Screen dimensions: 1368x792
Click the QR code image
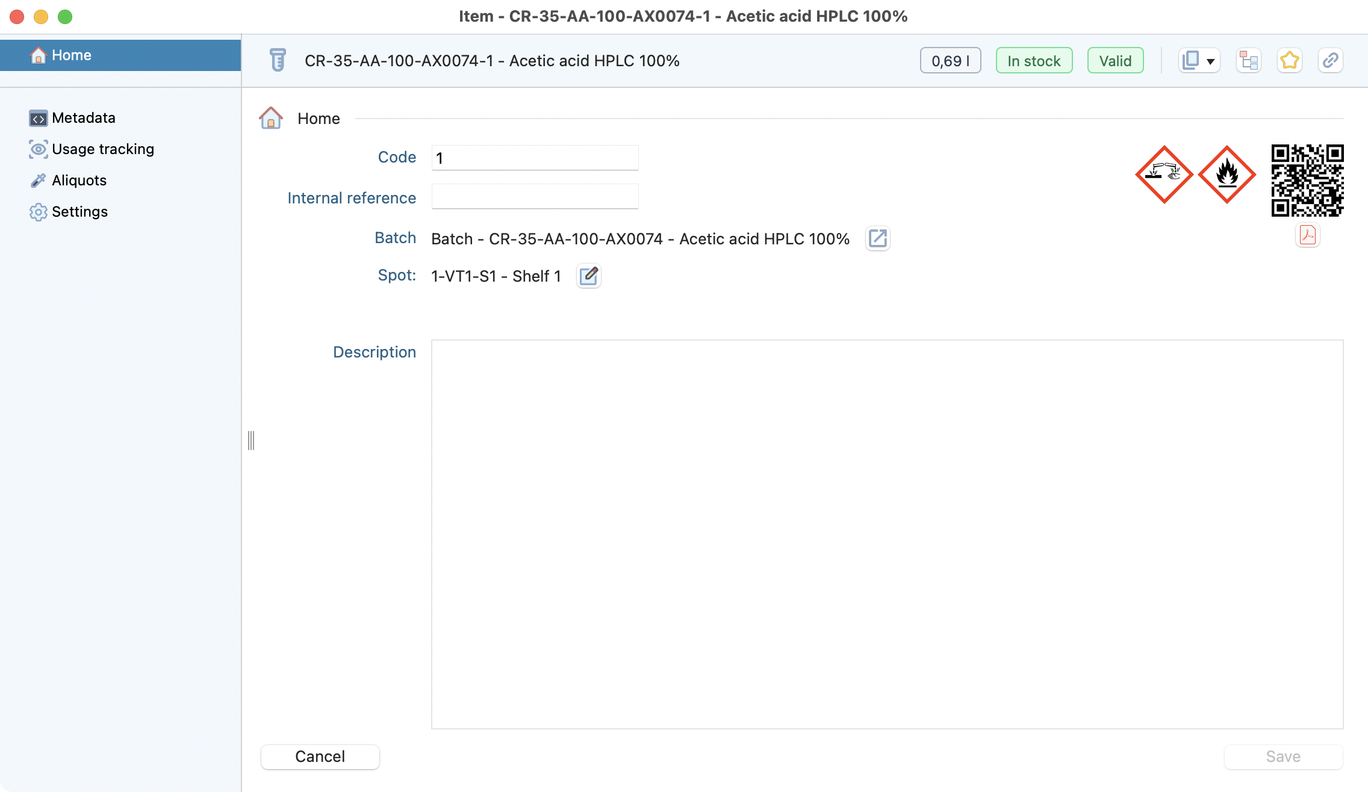click(1307, 180)
